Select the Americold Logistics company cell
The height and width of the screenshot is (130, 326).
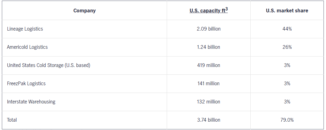coord(27,47)
